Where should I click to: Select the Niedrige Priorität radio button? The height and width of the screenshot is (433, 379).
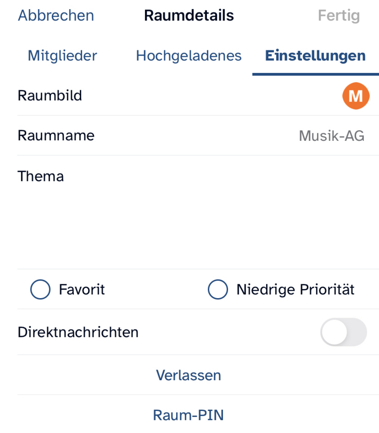tap(218, 289)
